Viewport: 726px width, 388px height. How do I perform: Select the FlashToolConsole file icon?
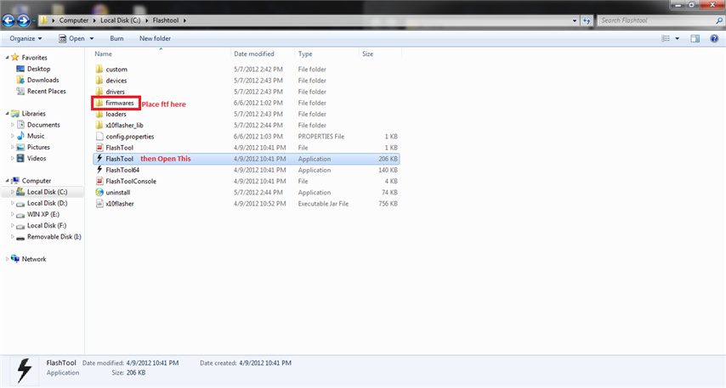99,181
